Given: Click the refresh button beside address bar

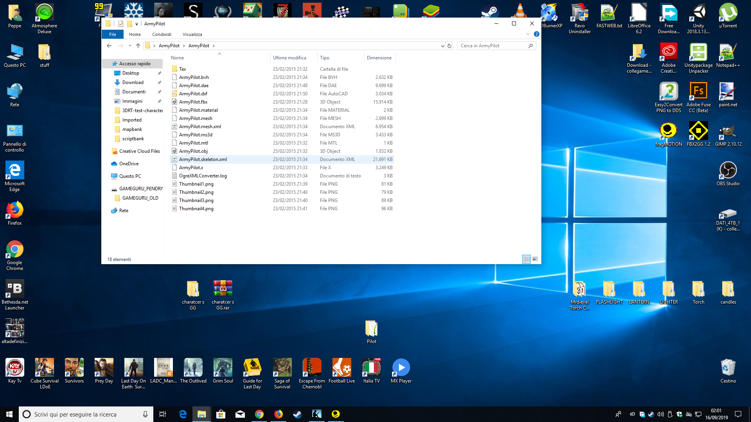Looking at the screenshot, I should (449, 46).
